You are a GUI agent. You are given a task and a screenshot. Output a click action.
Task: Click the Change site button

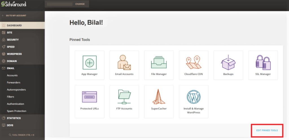pyautogui.click(x=80, y=4)
